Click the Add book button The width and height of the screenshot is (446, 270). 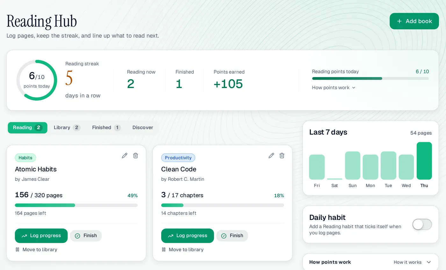414,21
